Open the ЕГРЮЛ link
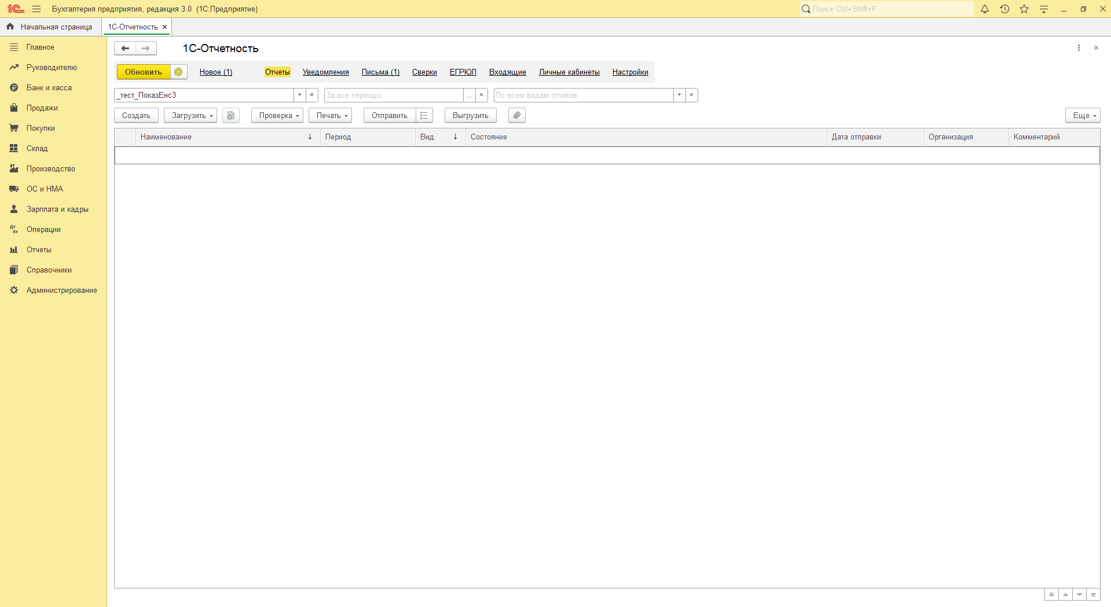This screenshot has height=607, width=1111. (x=463, y=72)
